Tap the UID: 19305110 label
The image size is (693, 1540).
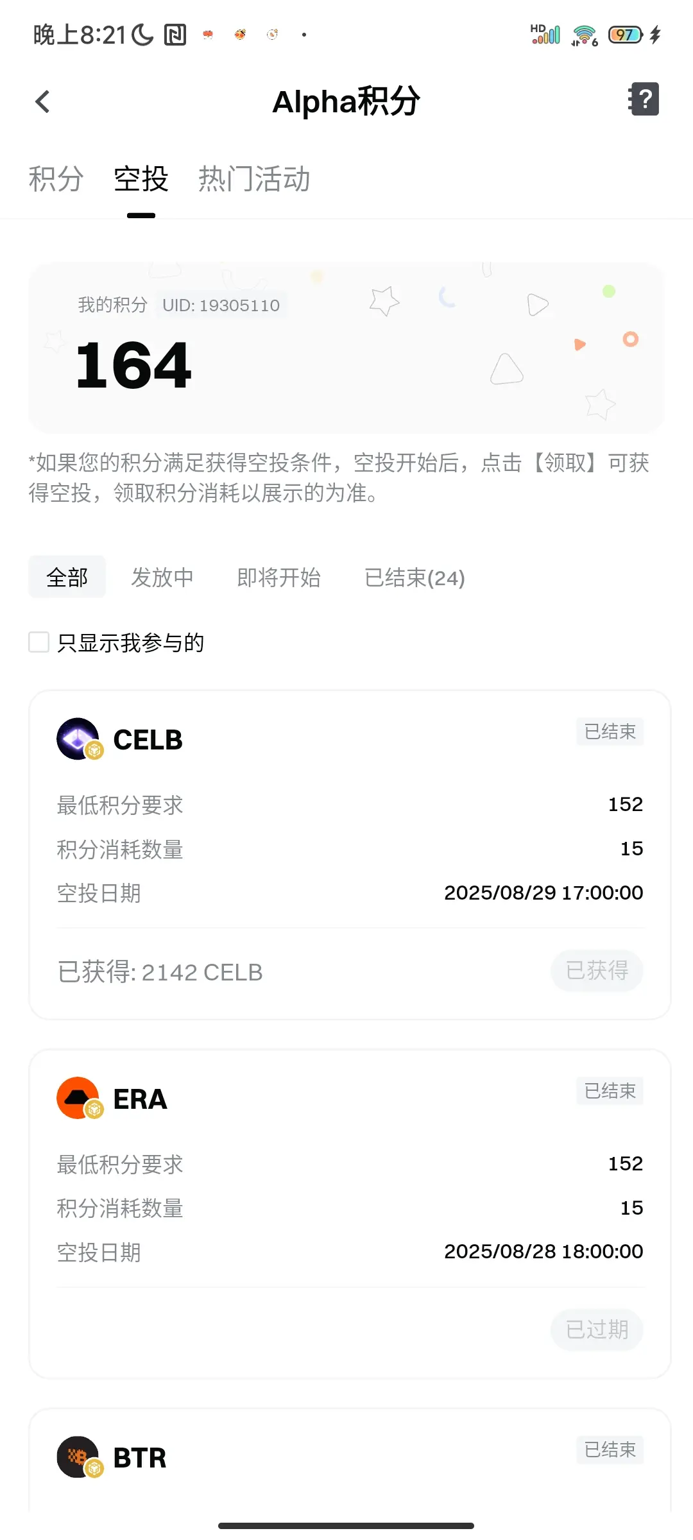click(221, 305)
